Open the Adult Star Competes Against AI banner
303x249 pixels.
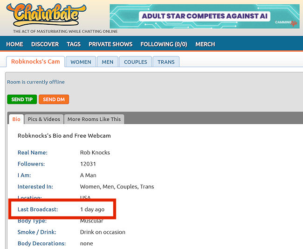[x=205, y=16]
